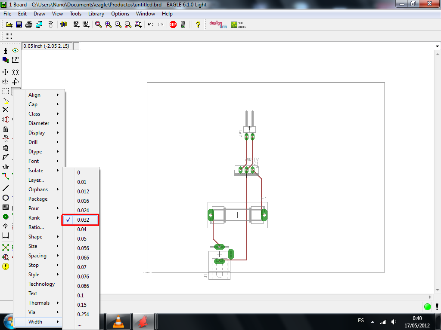
Task: Open the designlink button
Action: pyautogui.click(x=218, y=24)
